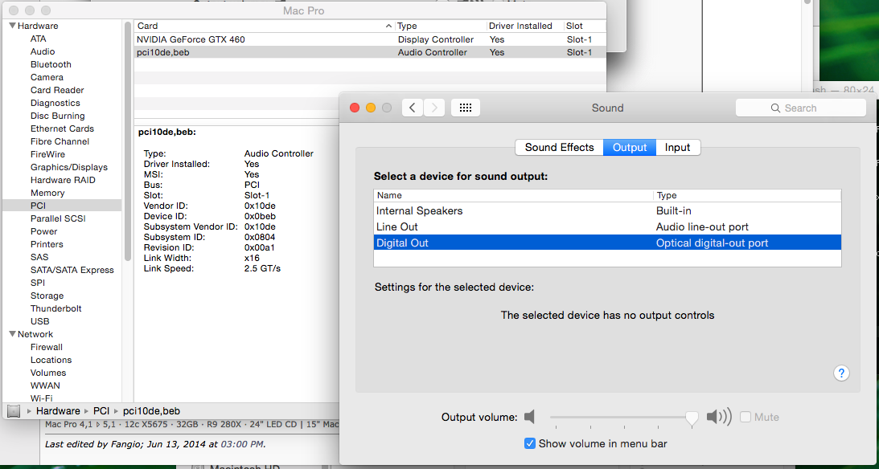The height and width of the screenshot is (469, 879).
Task: Select Volumes under Network
Action: 48,373
